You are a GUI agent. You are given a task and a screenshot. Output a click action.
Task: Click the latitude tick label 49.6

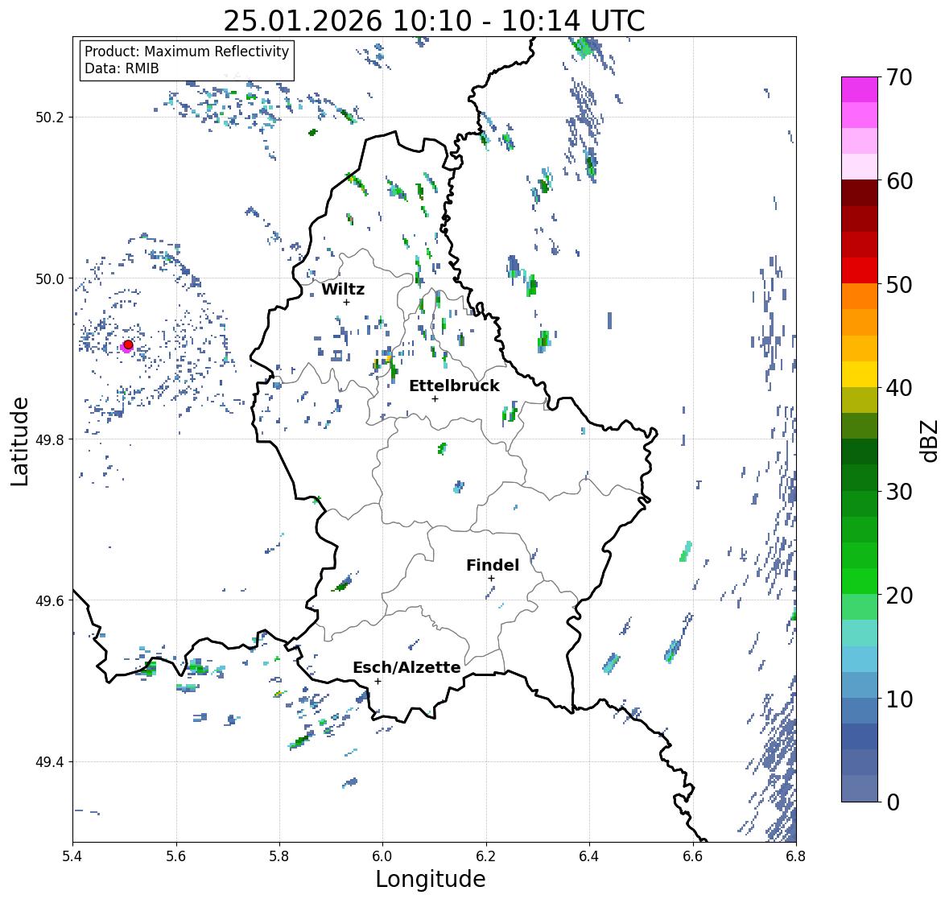click(50, 600)
